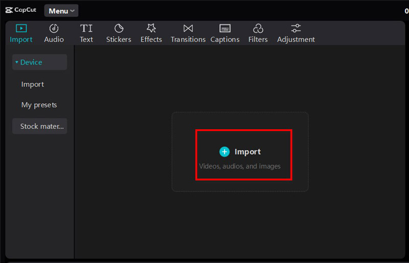Open the Transitions bowtie icon tab
This screenshot has height=263, width=409.
coord(188,28)
